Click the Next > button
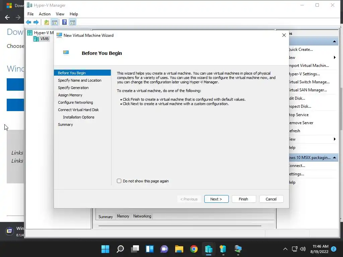Screen dimensions: 343x257 216,199
